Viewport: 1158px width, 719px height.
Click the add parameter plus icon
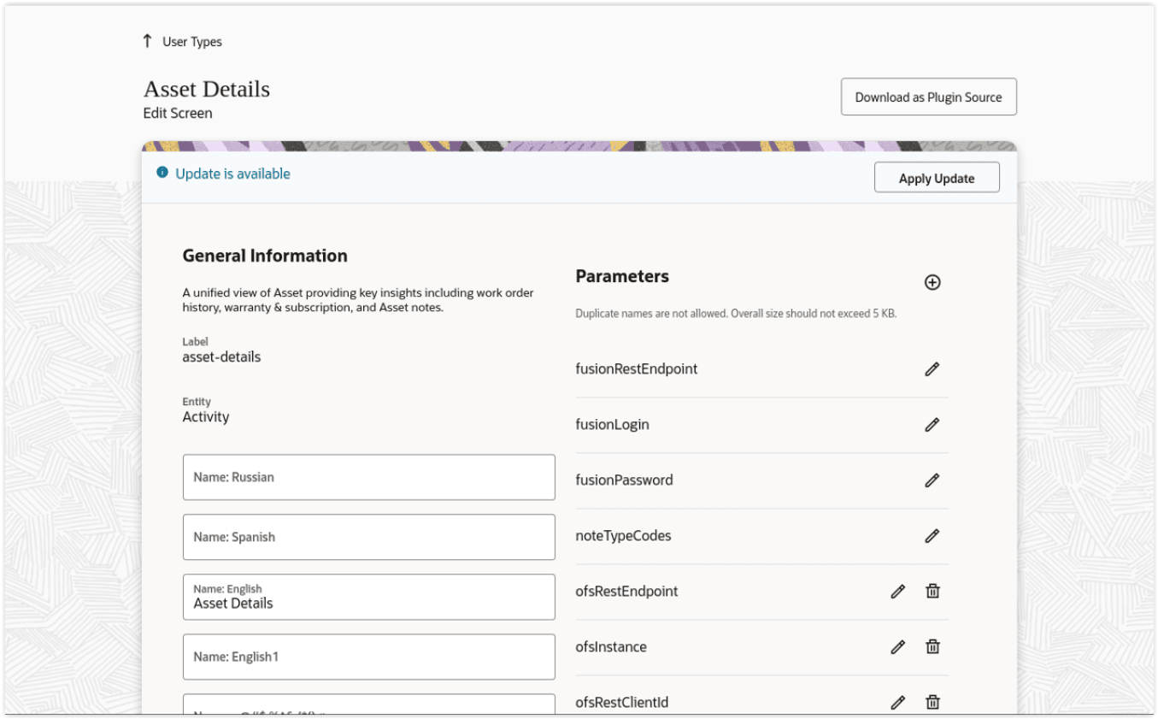pos(932,282)
